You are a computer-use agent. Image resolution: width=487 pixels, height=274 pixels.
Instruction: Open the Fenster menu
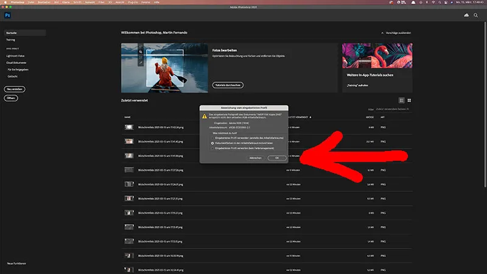tap(145, 2)
